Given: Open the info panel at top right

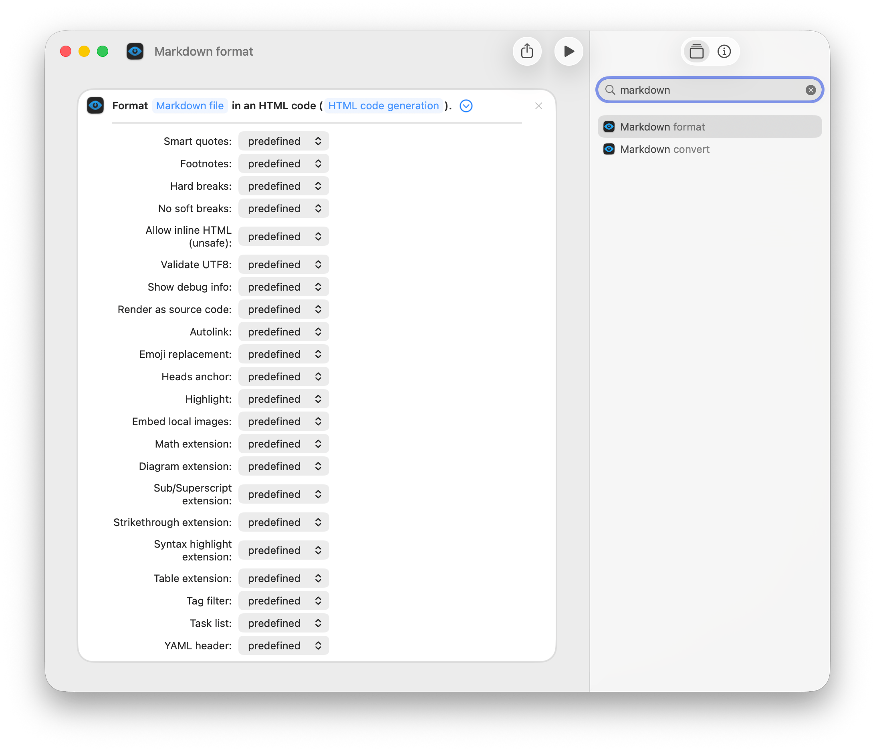Looking at the screenshot, I should pos(725,51).
